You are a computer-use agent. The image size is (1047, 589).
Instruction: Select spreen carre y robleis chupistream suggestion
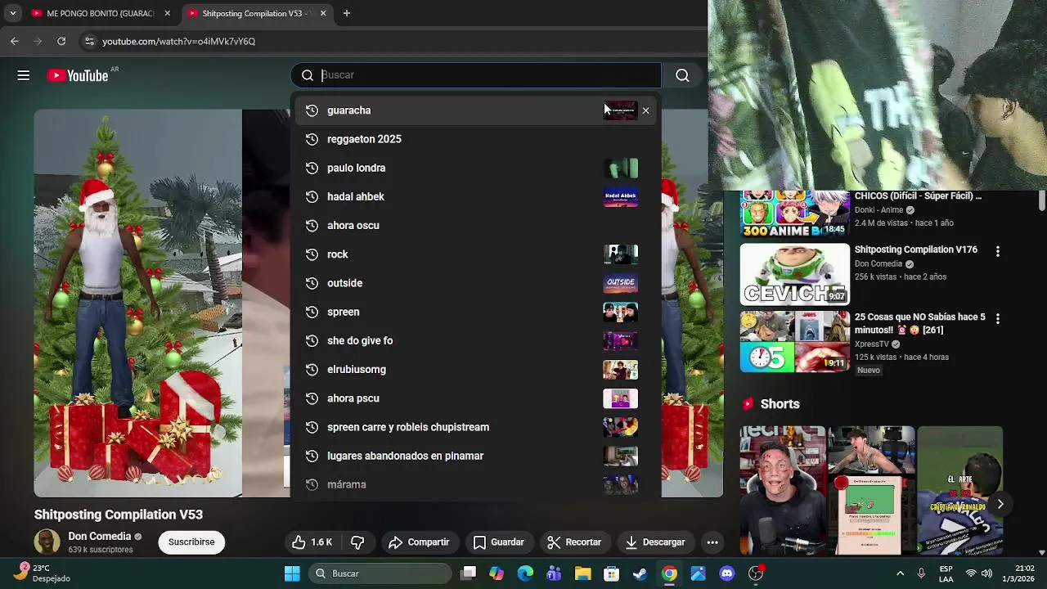click(475, 427)
